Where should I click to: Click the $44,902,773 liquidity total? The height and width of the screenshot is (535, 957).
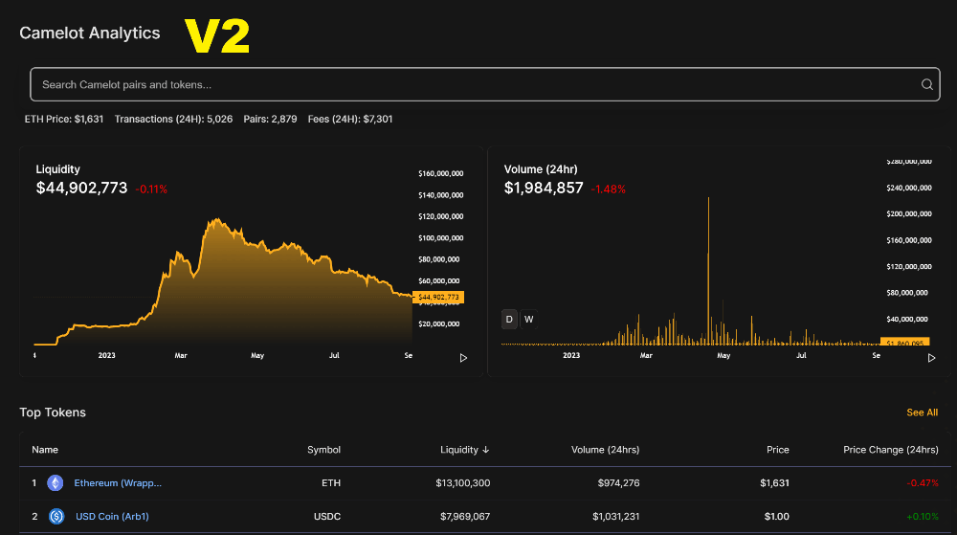click(81, 188)
